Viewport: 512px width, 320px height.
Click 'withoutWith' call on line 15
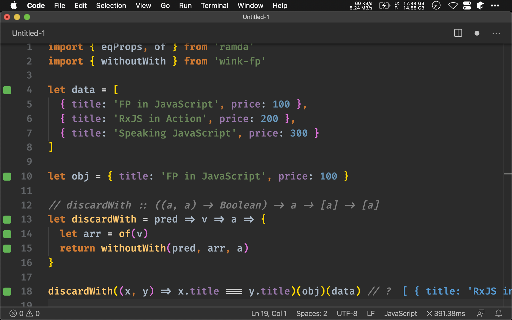133,248
